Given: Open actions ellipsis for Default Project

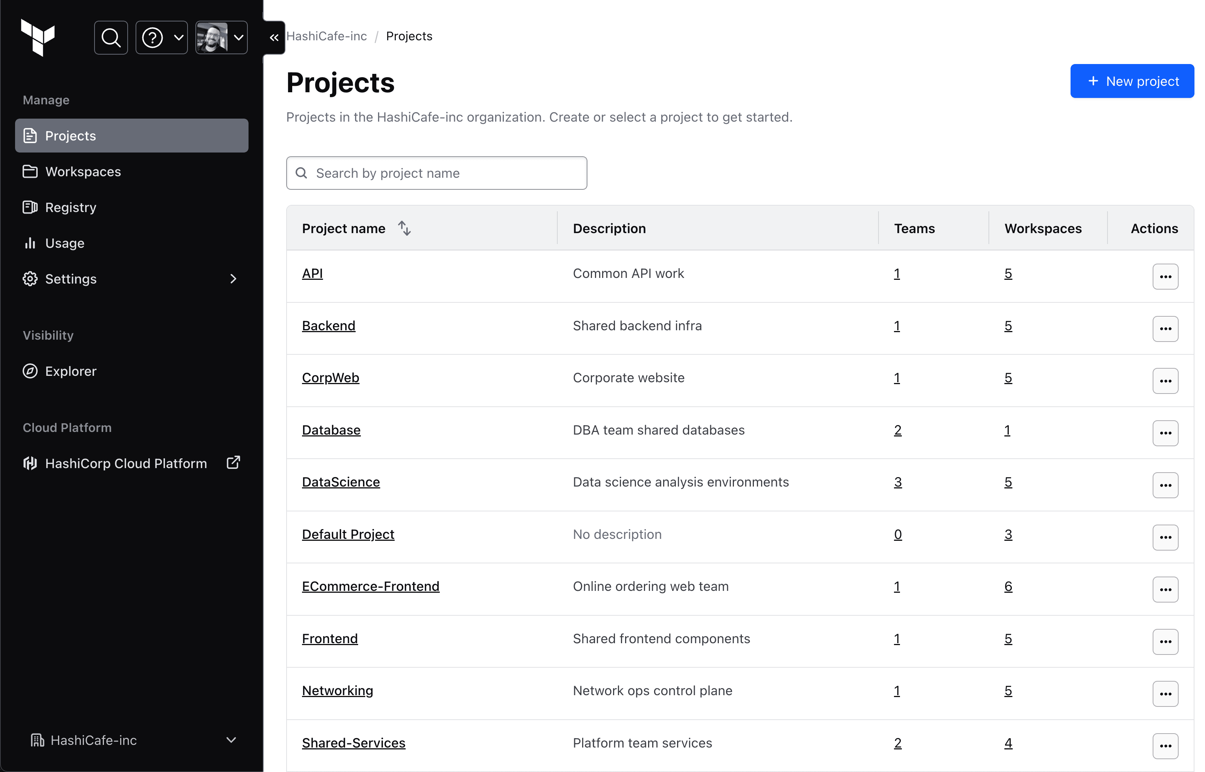Looking at the screenshot, I should [x=1165, y=537].
